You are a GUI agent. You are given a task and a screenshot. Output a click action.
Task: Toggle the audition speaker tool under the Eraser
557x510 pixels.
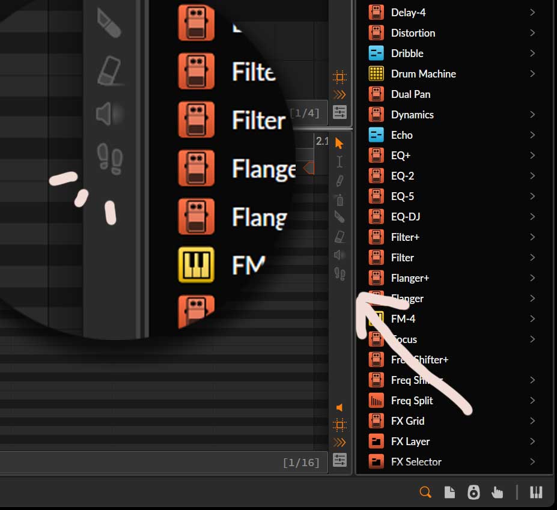pos(339,255)
